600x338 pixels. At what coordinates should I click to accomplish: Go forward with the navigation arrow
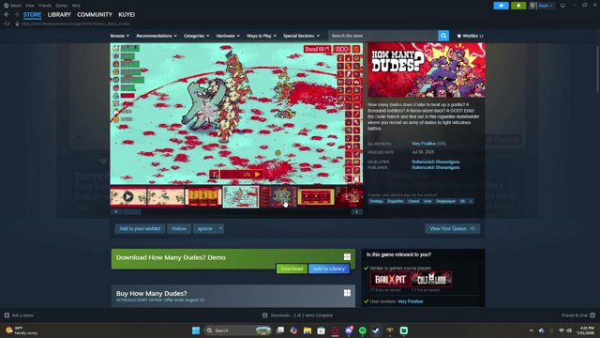click(x=16, y=15)
